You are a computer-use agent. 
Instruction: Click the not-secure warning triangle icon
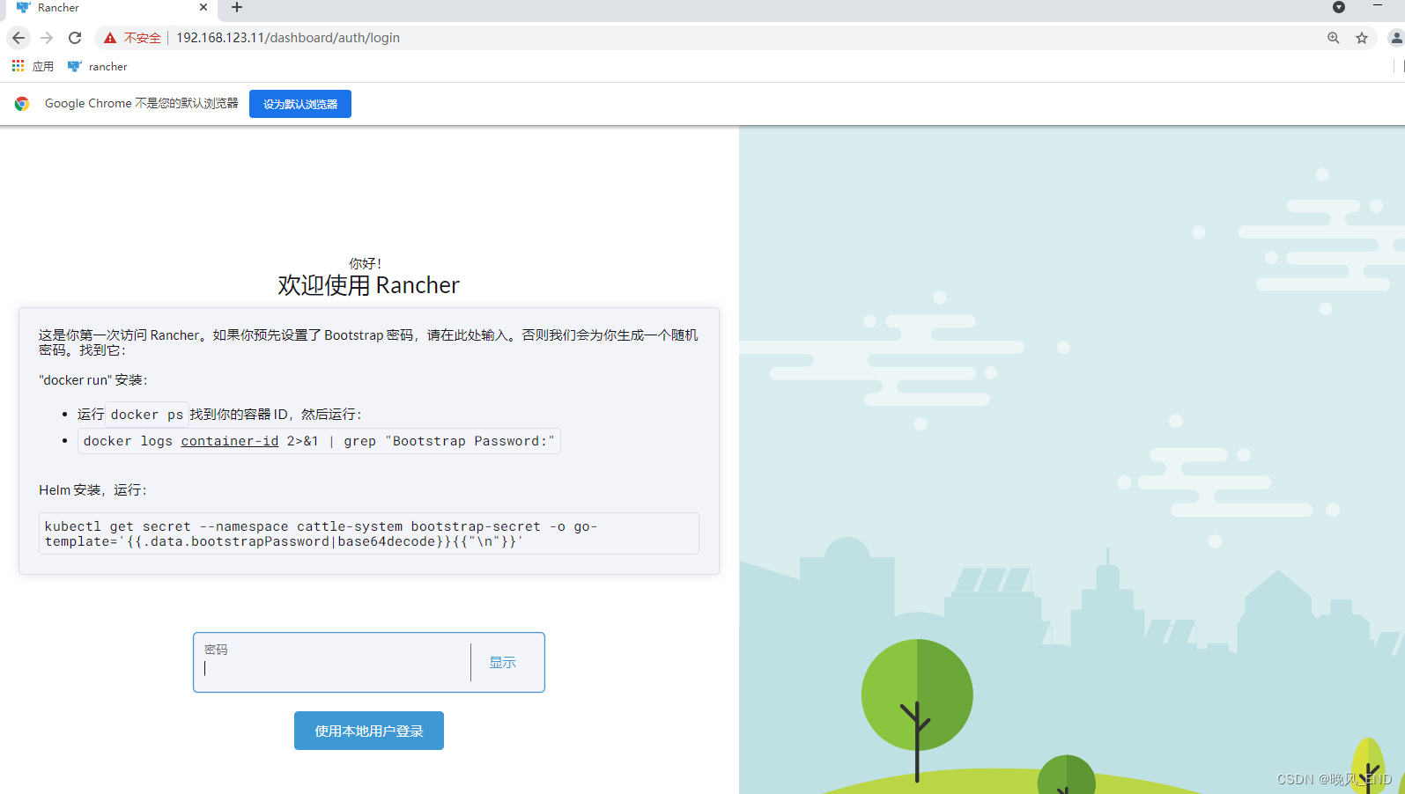[110, 38]
